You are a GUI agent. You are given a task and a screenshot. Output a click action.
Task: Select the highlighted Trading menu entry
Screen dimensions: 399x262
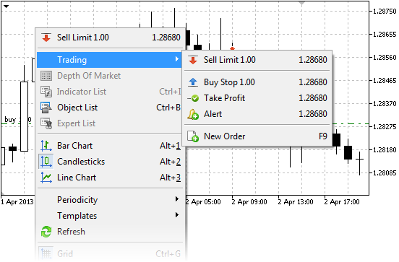point(109,60)
